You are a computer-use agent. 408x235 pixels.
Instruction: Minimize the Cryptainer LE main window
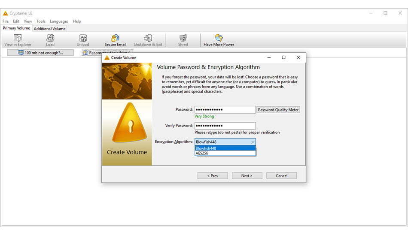tap(371, 13)
